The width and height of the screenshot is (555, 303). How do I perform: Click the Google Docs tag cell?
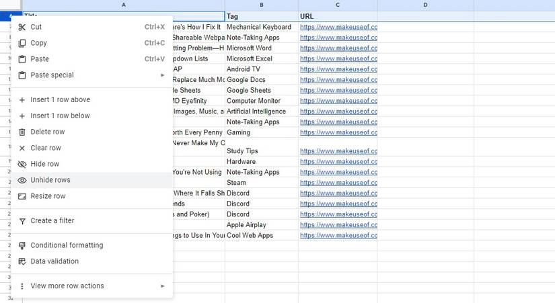pyautogui.click(x=262, y=80)
